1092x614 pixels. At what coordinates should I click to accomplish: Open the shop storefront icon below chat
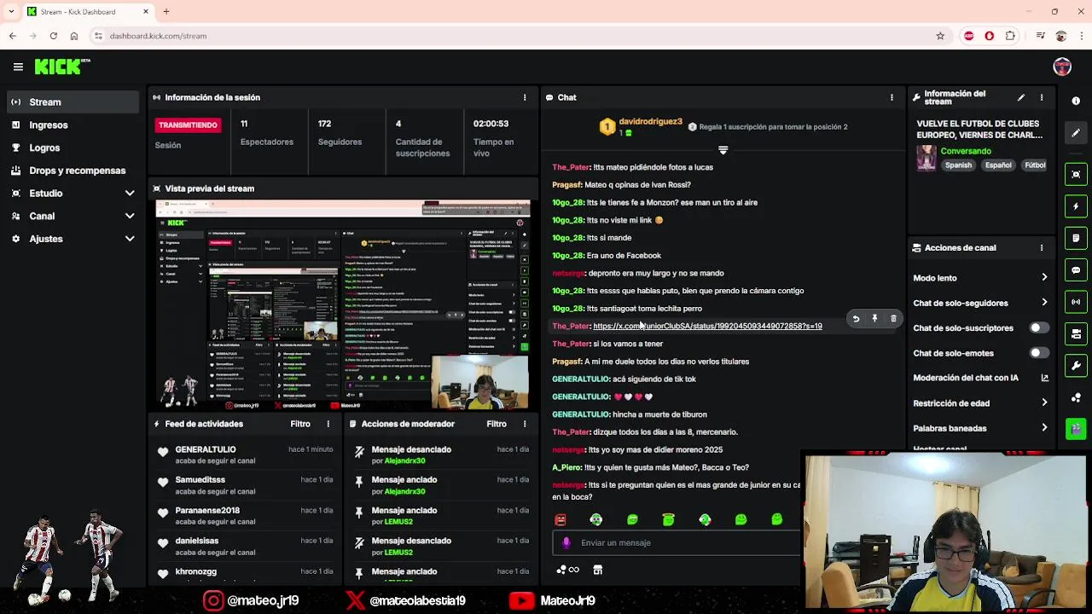[x=598, y=570]
